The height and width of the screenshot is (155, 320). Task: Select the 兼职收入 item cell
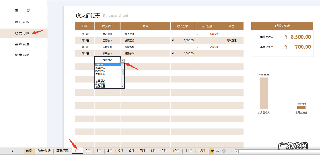point(107,54)
